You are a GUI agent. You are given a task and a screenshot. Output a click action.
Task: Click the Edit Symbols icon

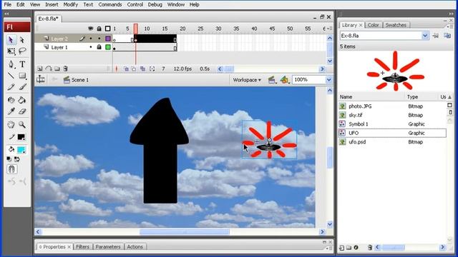(285, 80)
